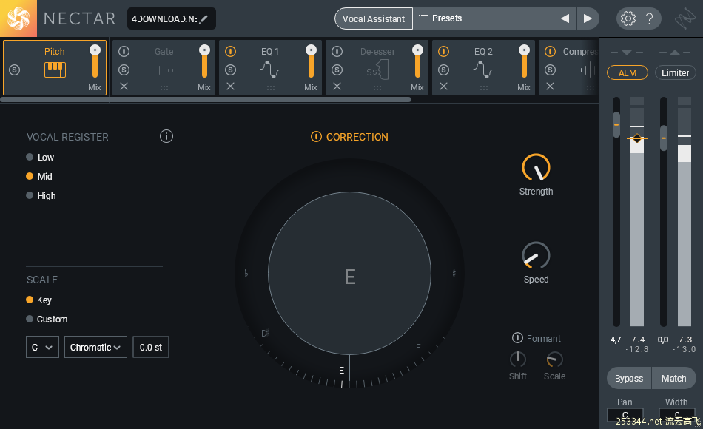The width and height of the screenshot is (703, 429).
Task: Collapse input meter with down triangle
Action: [x=627, y=53]
